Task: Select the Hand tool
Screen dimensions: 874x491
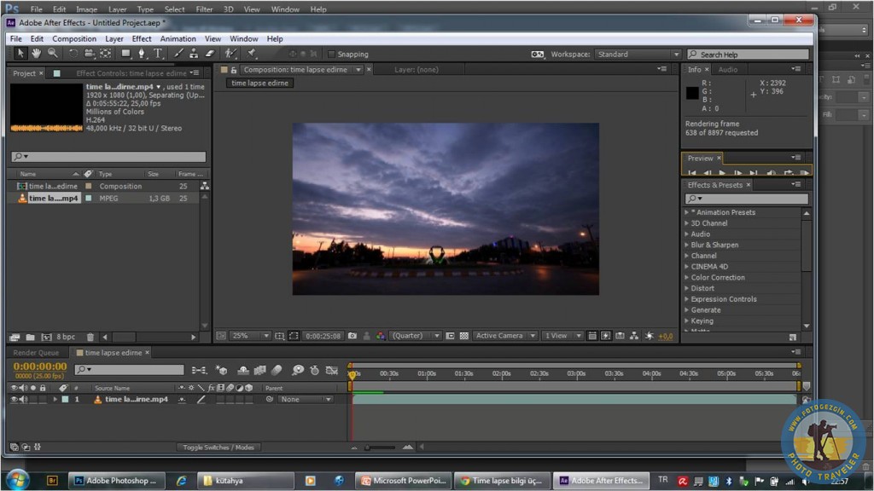Action: 36,54
